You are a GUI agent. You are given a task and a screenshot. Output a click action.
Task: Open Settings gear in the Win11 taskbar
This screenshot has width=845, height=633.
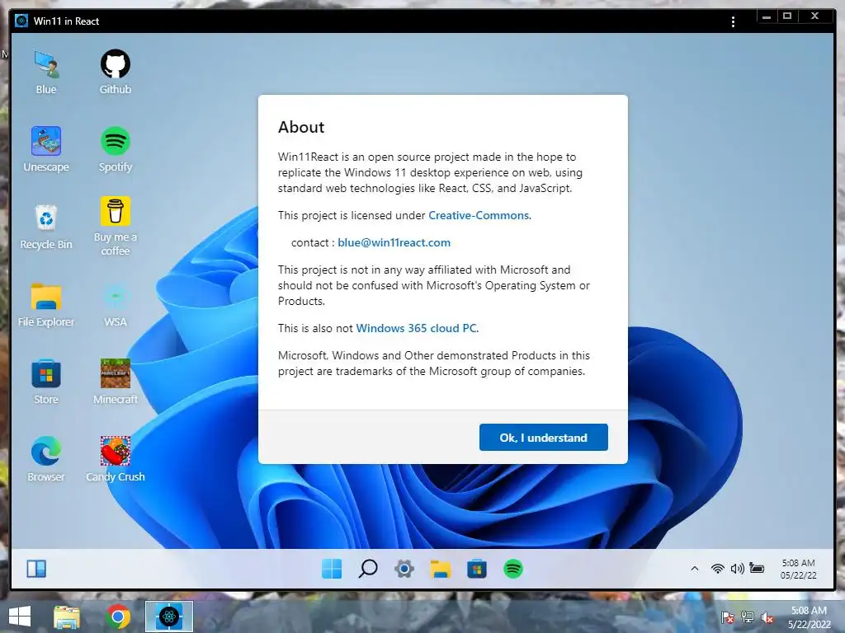404,569
